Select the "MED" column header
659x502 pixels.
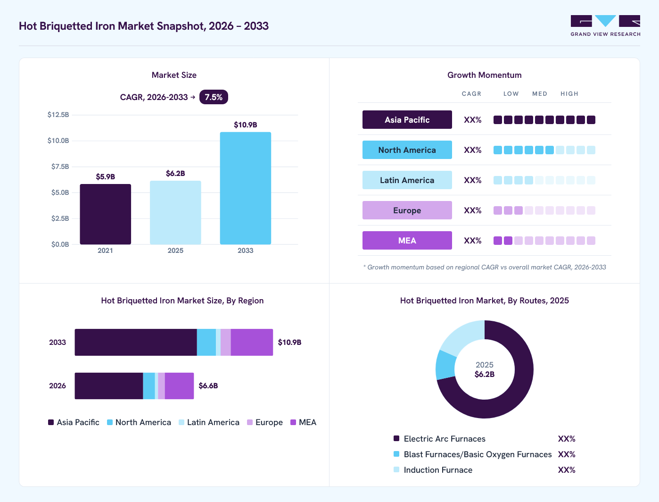point(540,94)
